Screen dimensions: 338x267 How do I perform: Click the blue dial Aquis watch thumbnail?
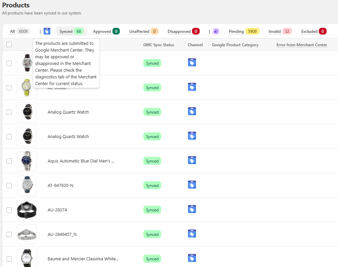[x=27, y=161]
